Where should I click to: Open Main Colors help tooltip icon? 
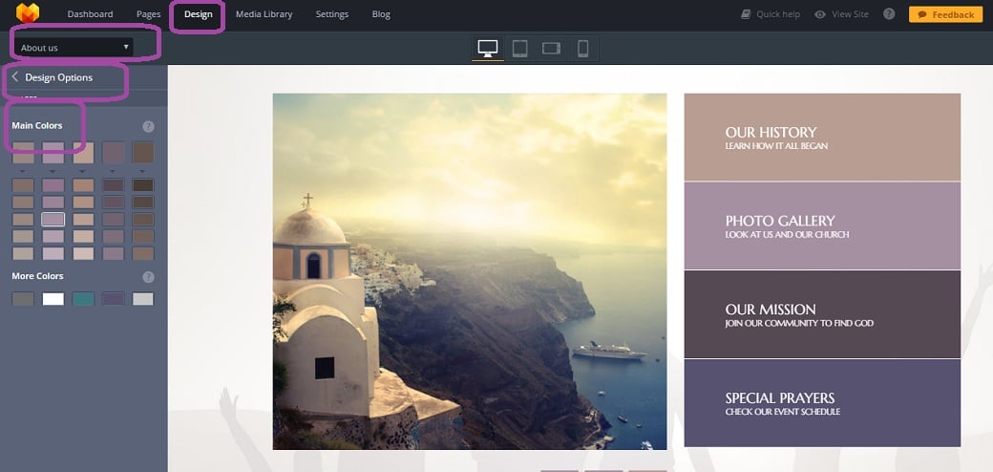coord(148,126)
